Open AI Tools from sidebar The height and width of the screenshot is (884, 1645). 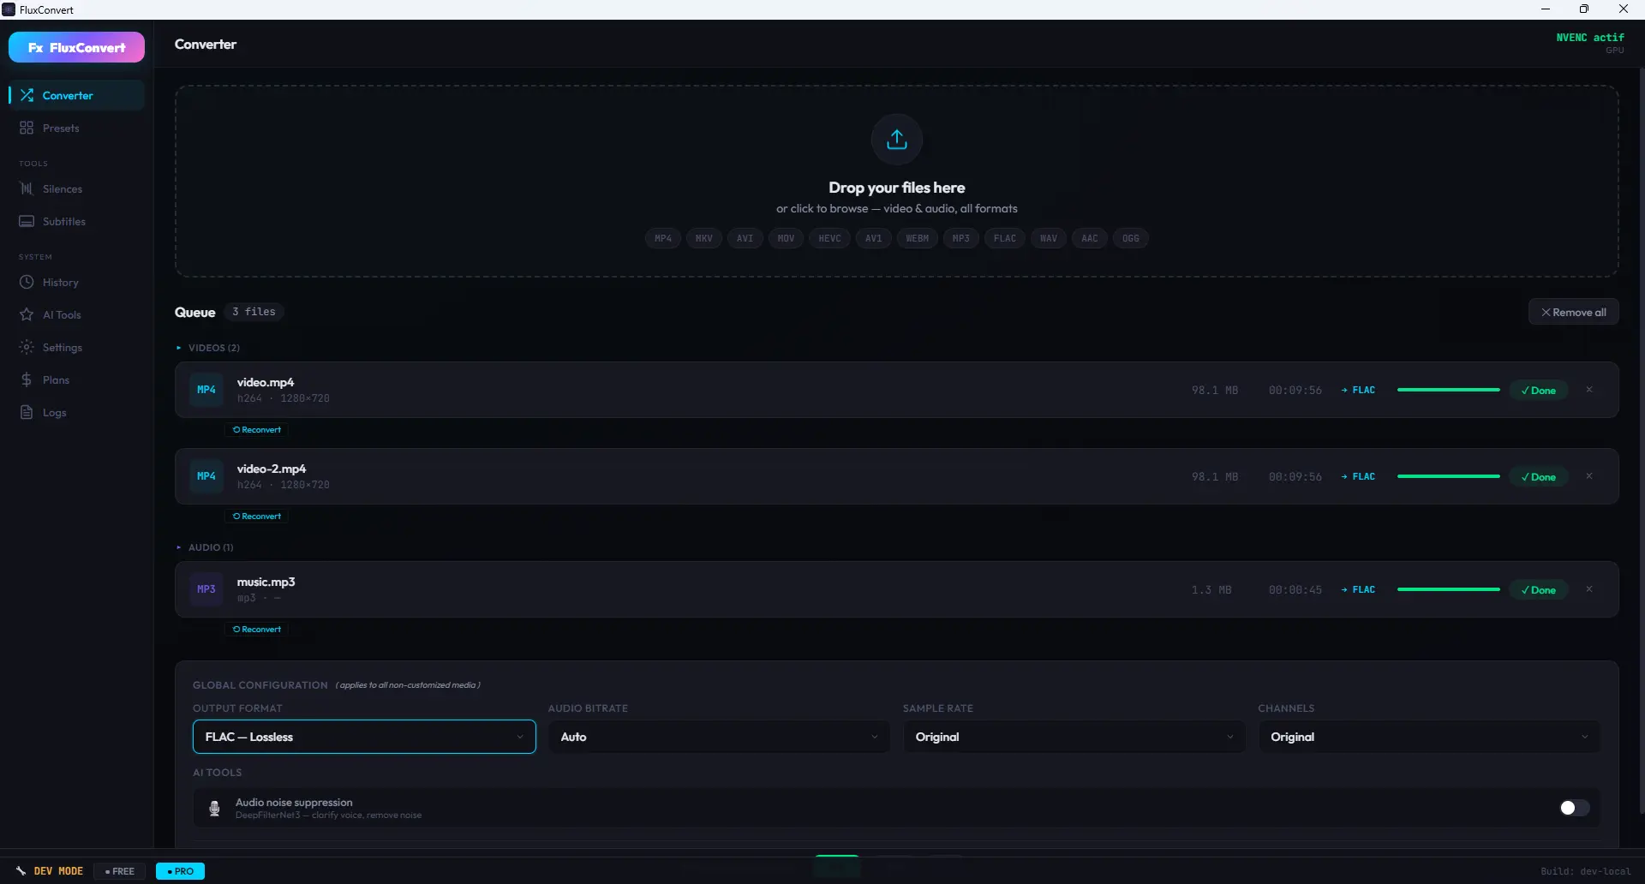pyautogui.click(x=62, y=315)
